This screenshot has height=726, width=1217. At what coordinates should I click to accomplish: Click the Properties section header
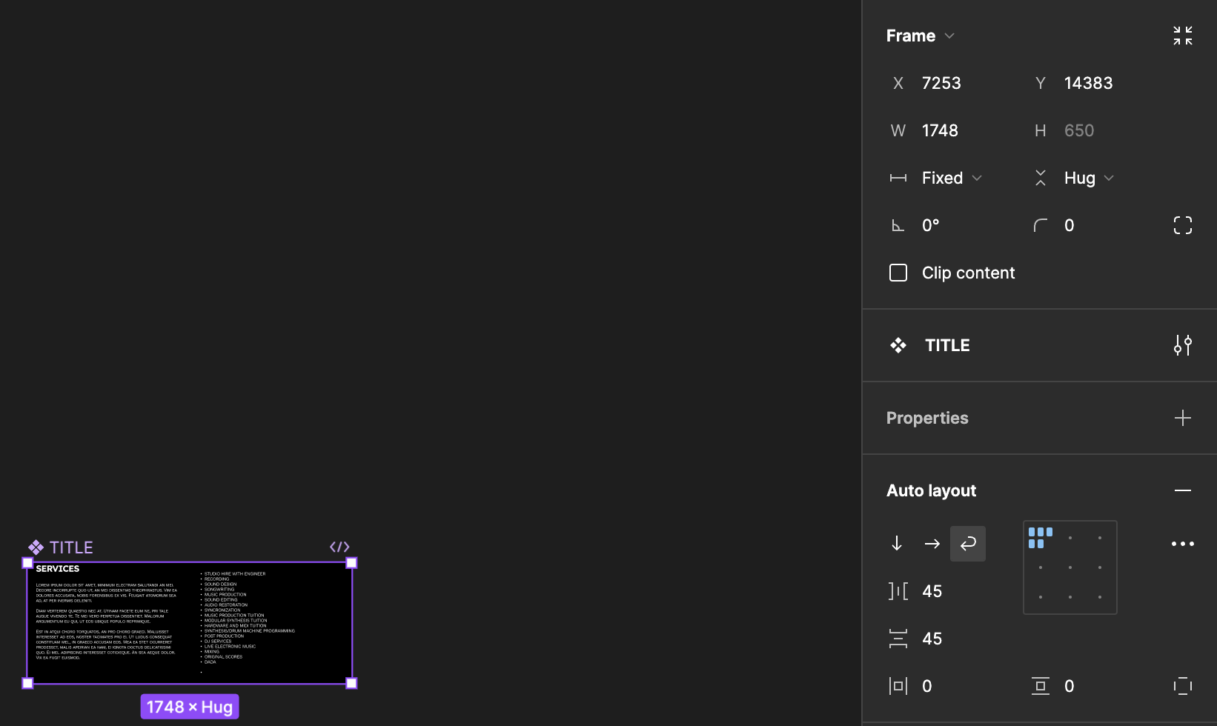927,418
